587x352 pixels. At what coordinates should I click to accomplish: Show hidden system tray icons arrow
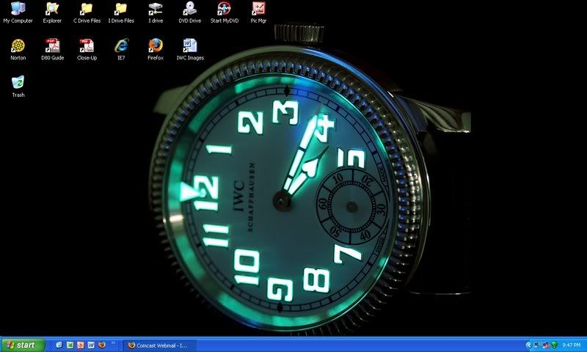coord(528,345)
